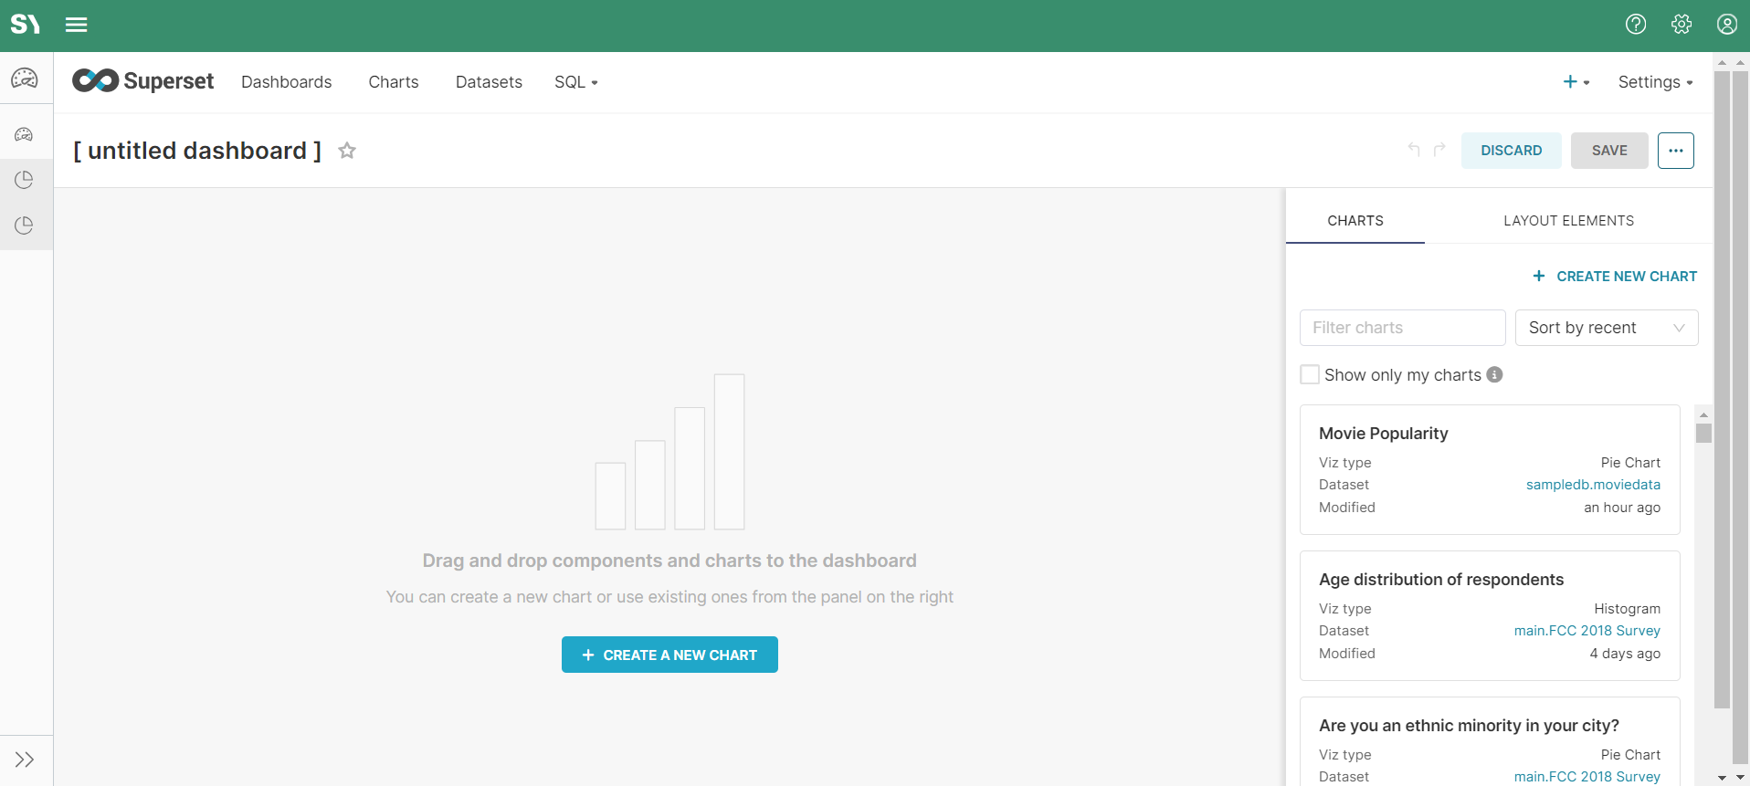This screenshot has width=1750, height=786.
Task: Expand the Settings dropdown in the navbar
Action: click(1655, 82)
